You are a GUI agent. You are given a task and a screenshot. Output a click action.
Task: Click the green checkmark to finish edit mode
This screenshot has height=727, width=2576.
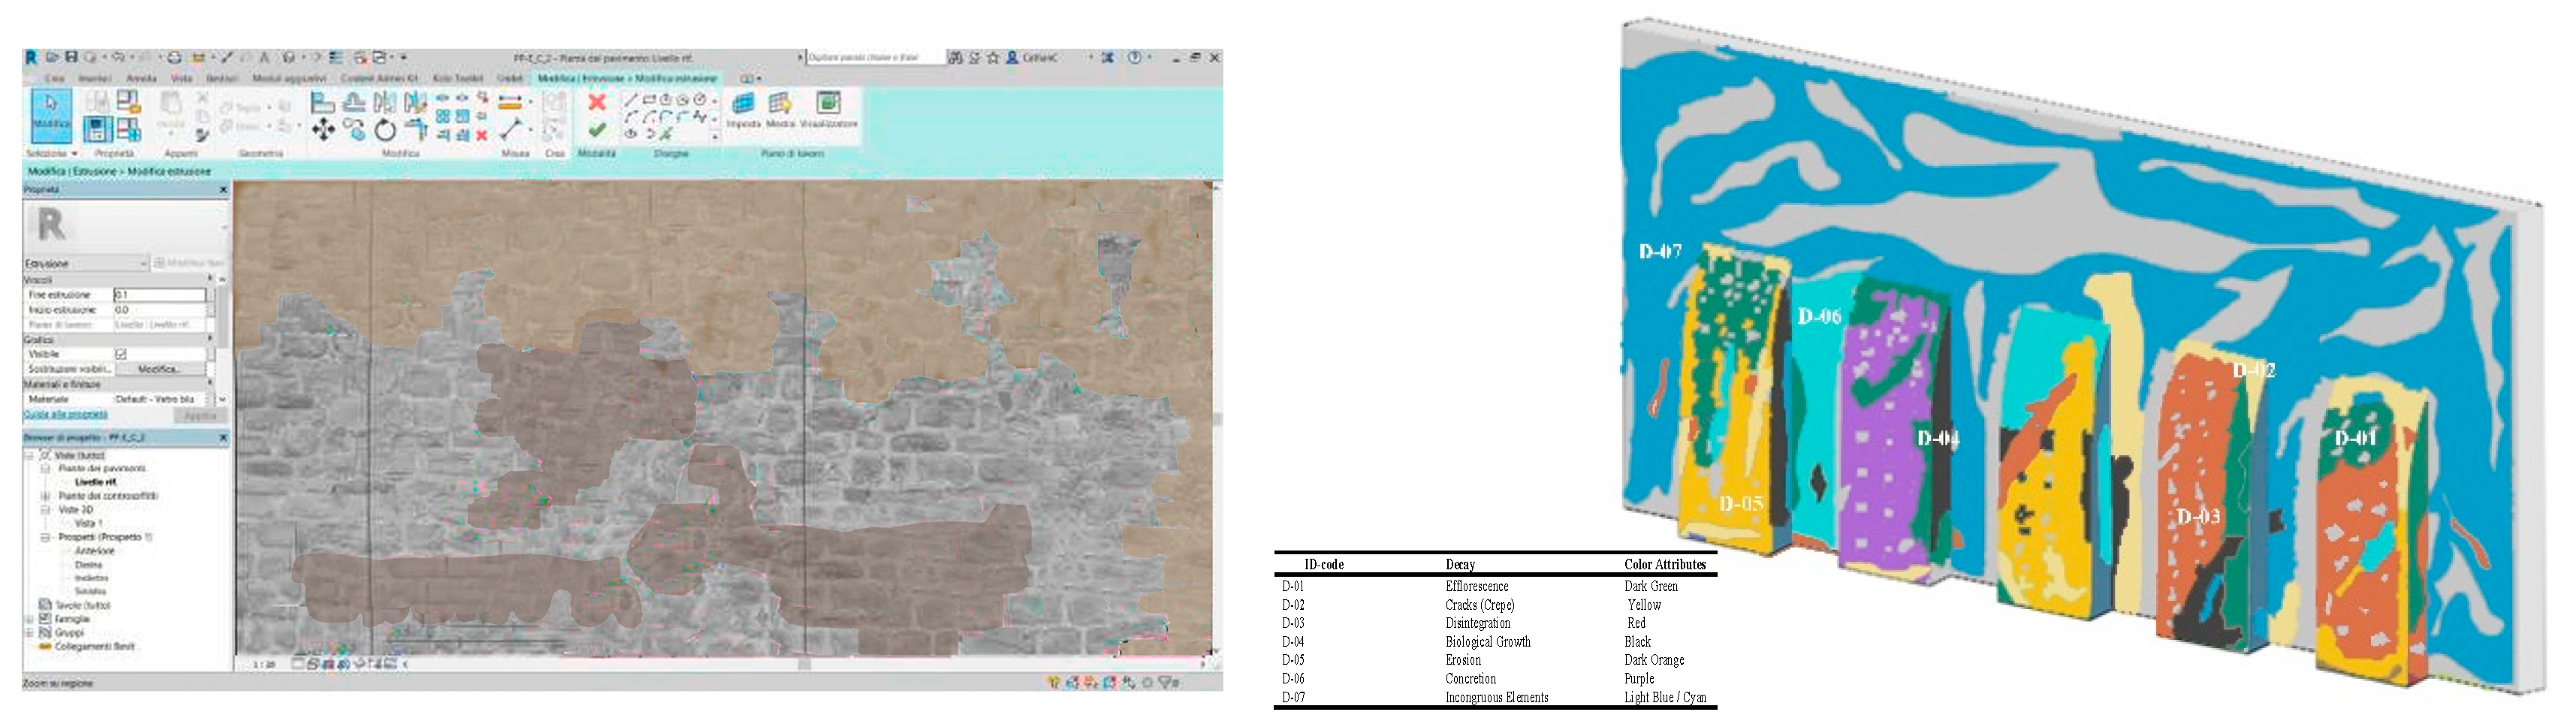pos(597,130)
